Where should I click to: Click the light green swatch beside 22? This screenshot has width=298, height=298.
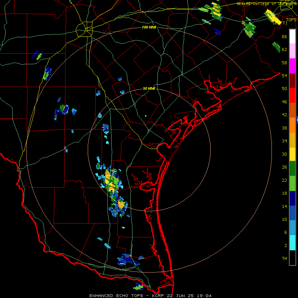pyautogui.click(x=292, y=183)
